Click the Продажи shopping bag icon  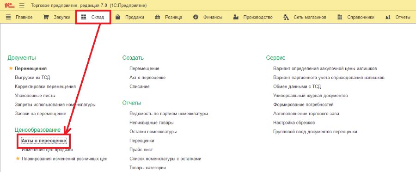[x=118, y=17]
